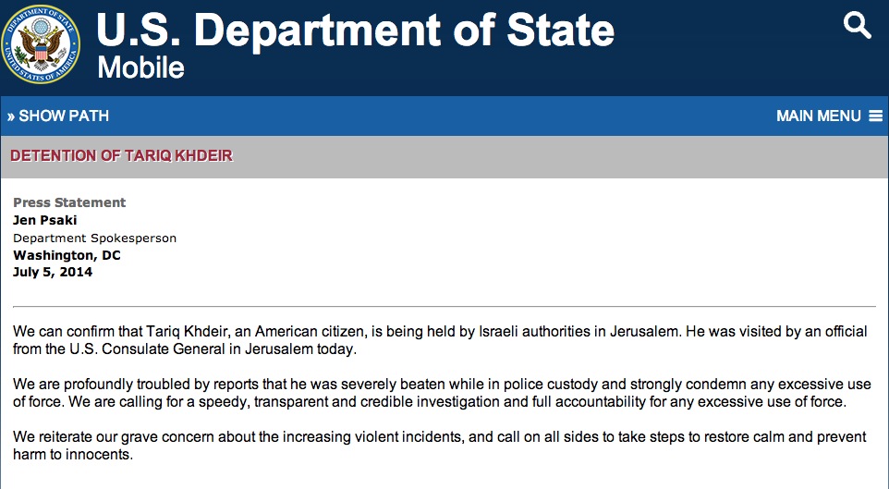This screenshot has height=489, width=889.
Task: Click the Washington, DC location line
Action: click(x=67, y=255)
